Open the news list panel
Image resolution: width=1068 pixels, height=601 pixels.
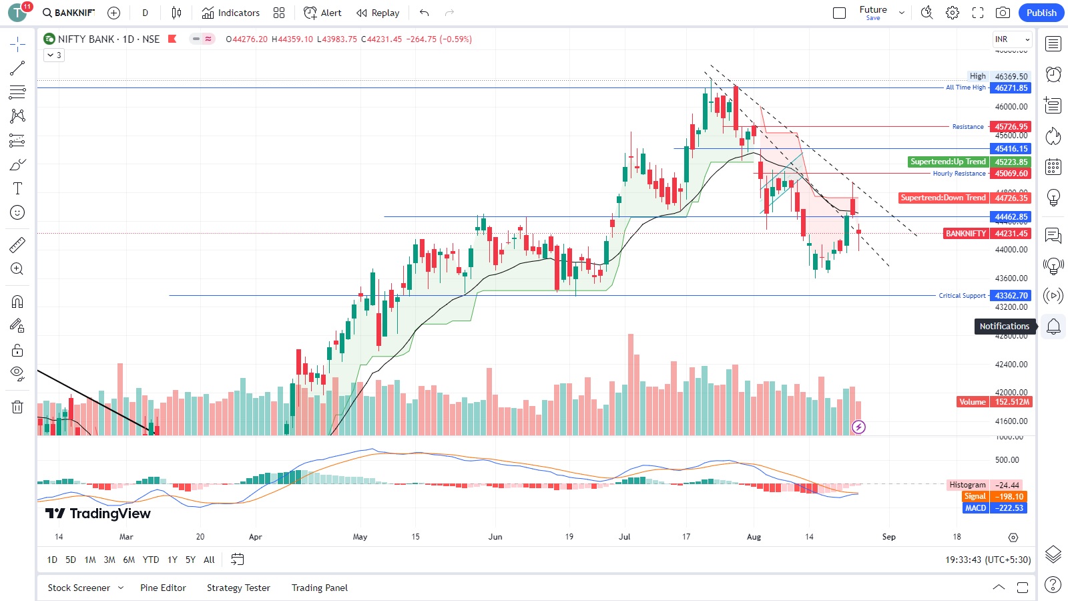click(x=1053, y=105)
